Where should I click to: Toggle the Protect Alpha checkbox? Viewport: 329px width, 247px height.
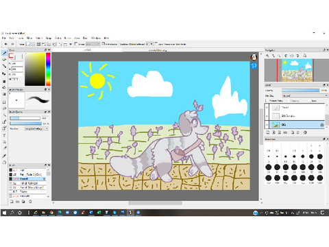[x=267, y=101]
